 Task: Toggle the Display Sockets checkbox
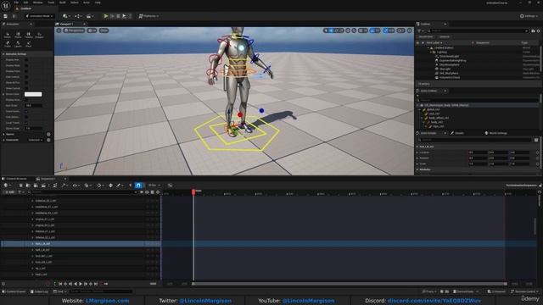(x=26, y=71)
